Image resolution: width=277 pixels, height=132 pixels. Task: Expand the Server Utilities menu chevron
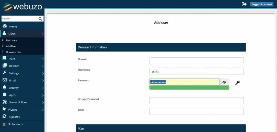[x=43, y=103]
